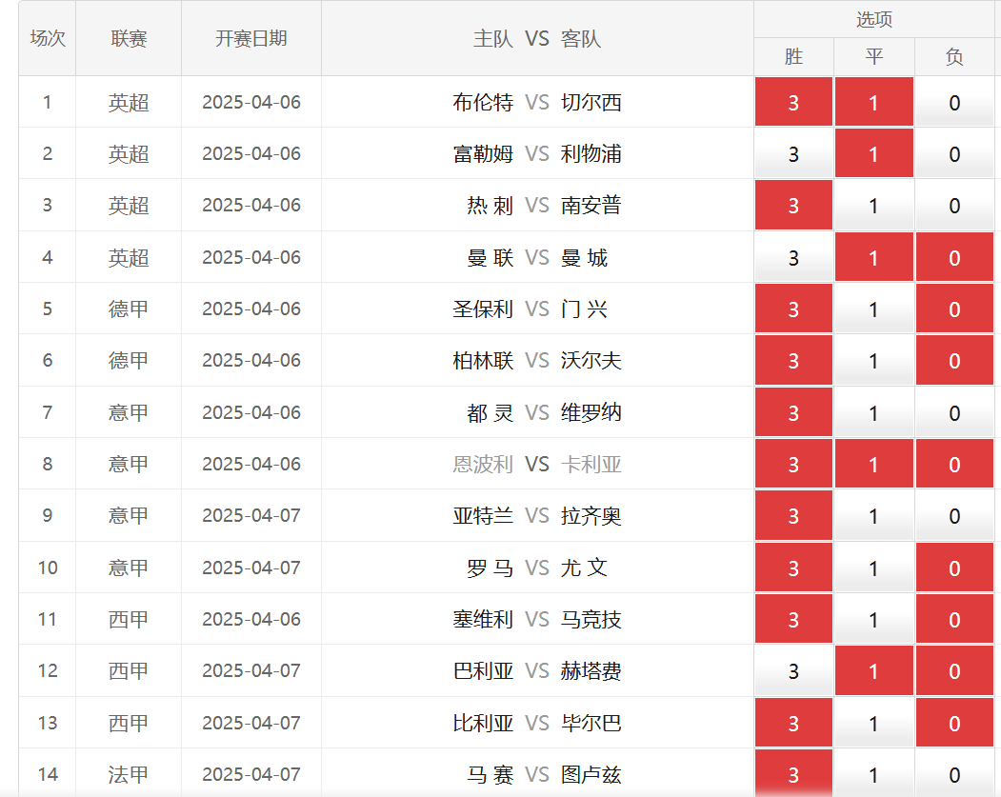Pick the 0 (负) option for 富勒姆 VS 利物浦

click(x=954, y=154)
